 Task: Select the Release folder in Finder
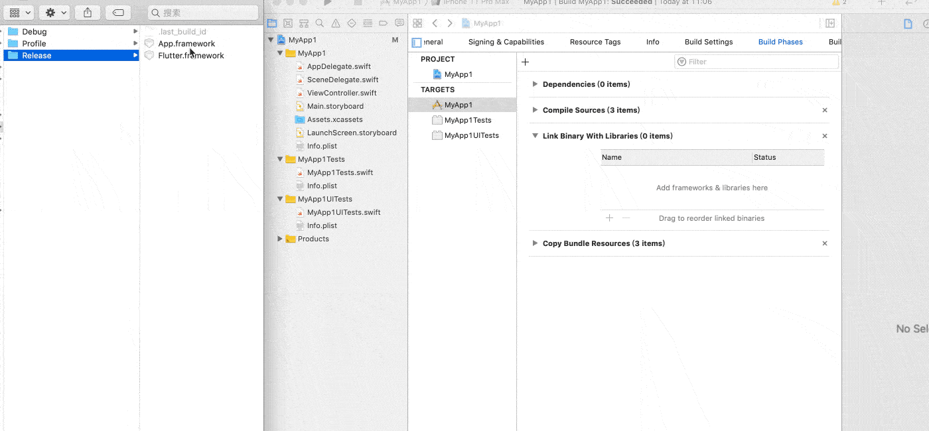tap(71, 55)
